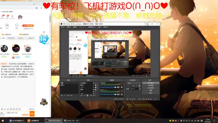218x123 pixels.
Task: Remove the transition with the minus icon
Action: coord(137,86)
